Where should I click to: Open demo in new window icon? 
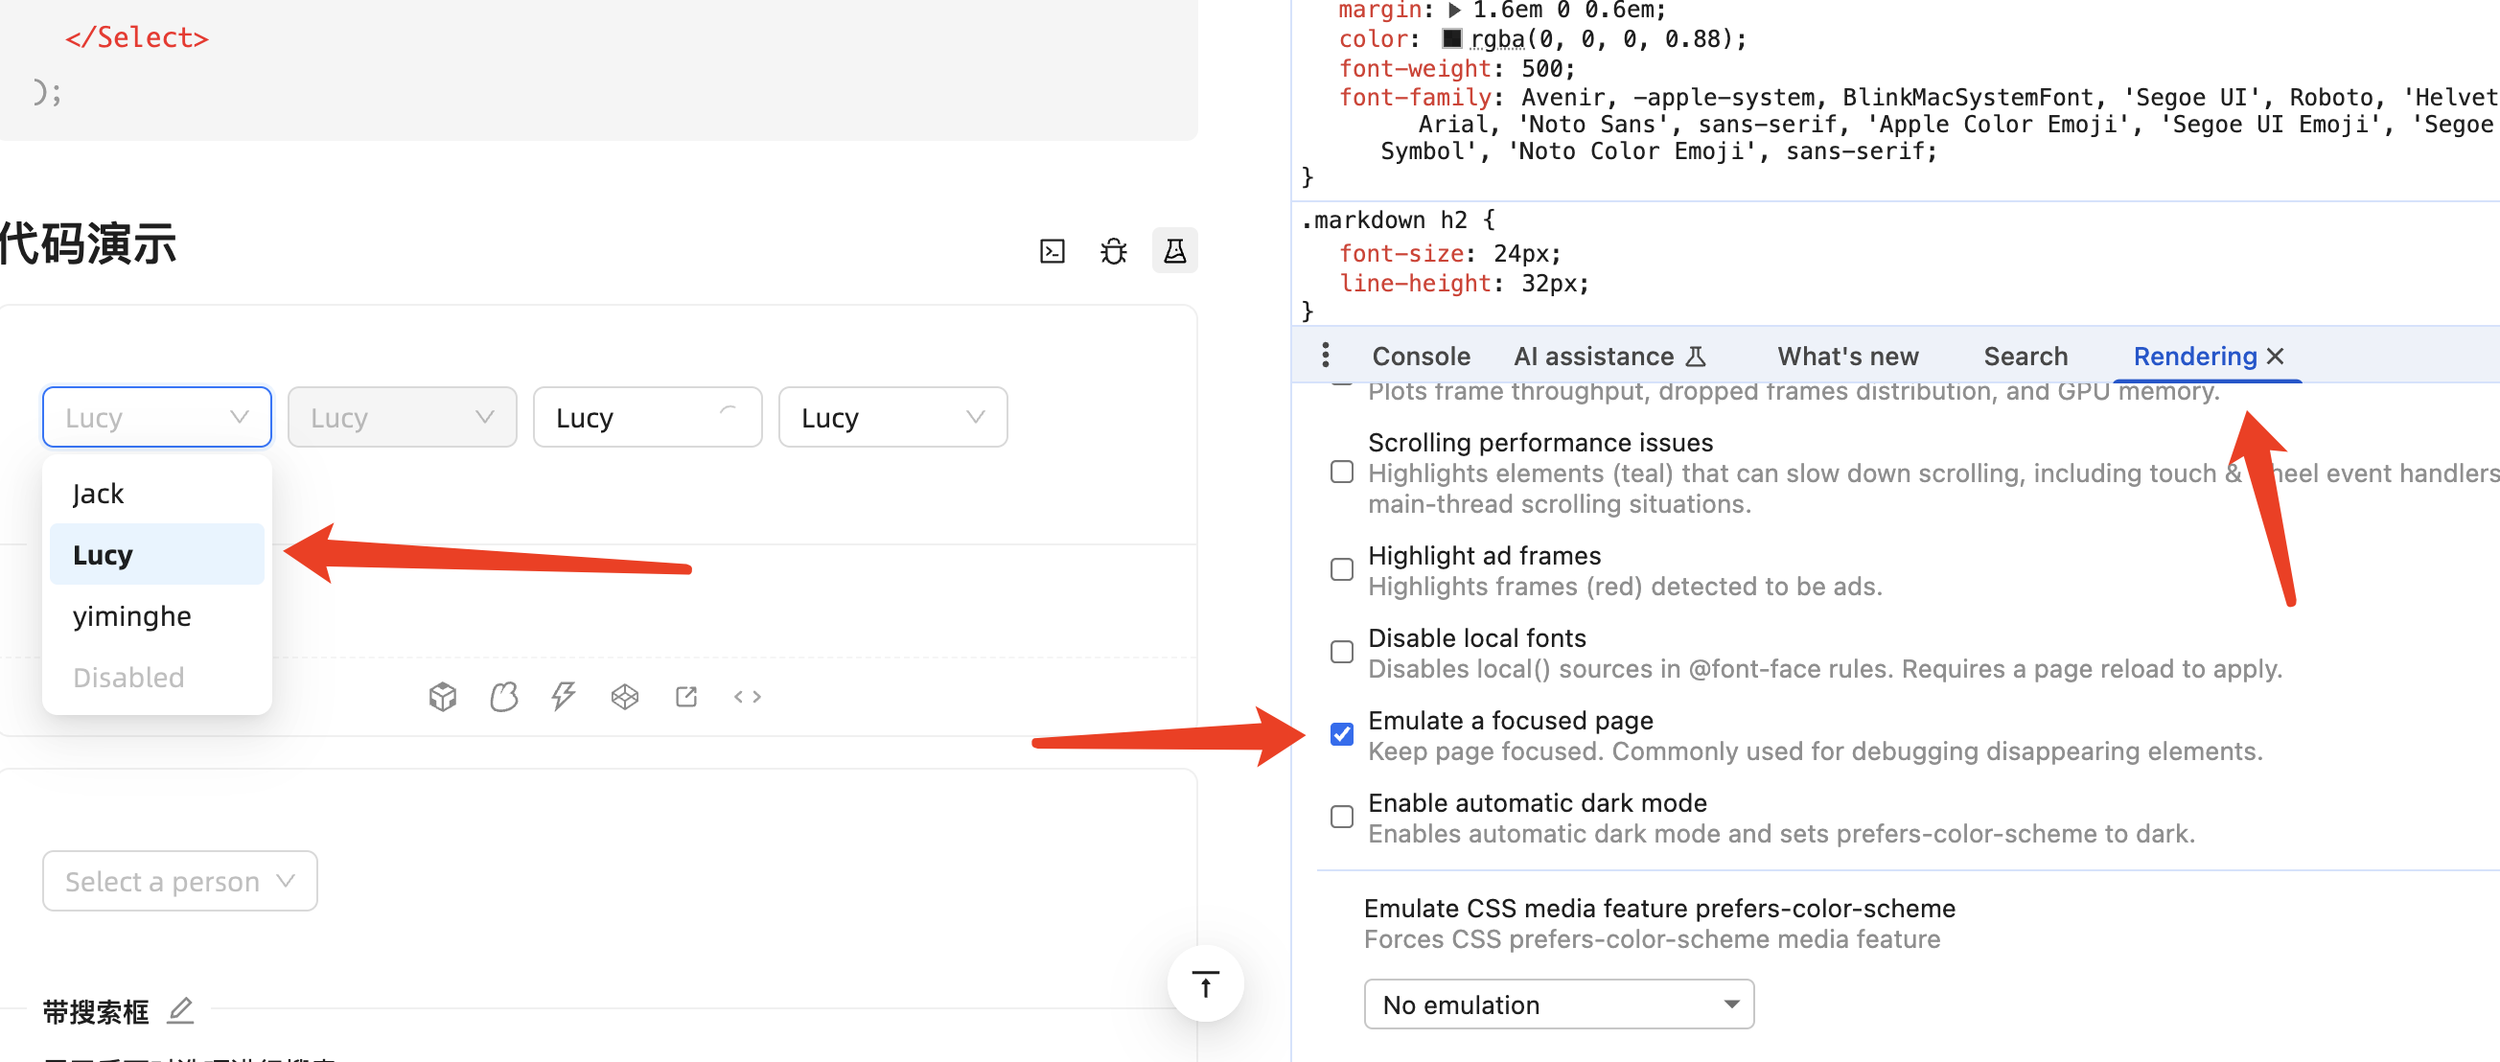pyautogui.click(x=686, y=696)
